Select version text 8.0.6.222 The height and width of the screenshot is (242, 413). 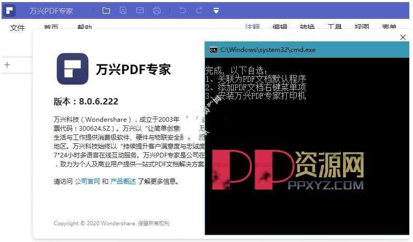point(98,101)
